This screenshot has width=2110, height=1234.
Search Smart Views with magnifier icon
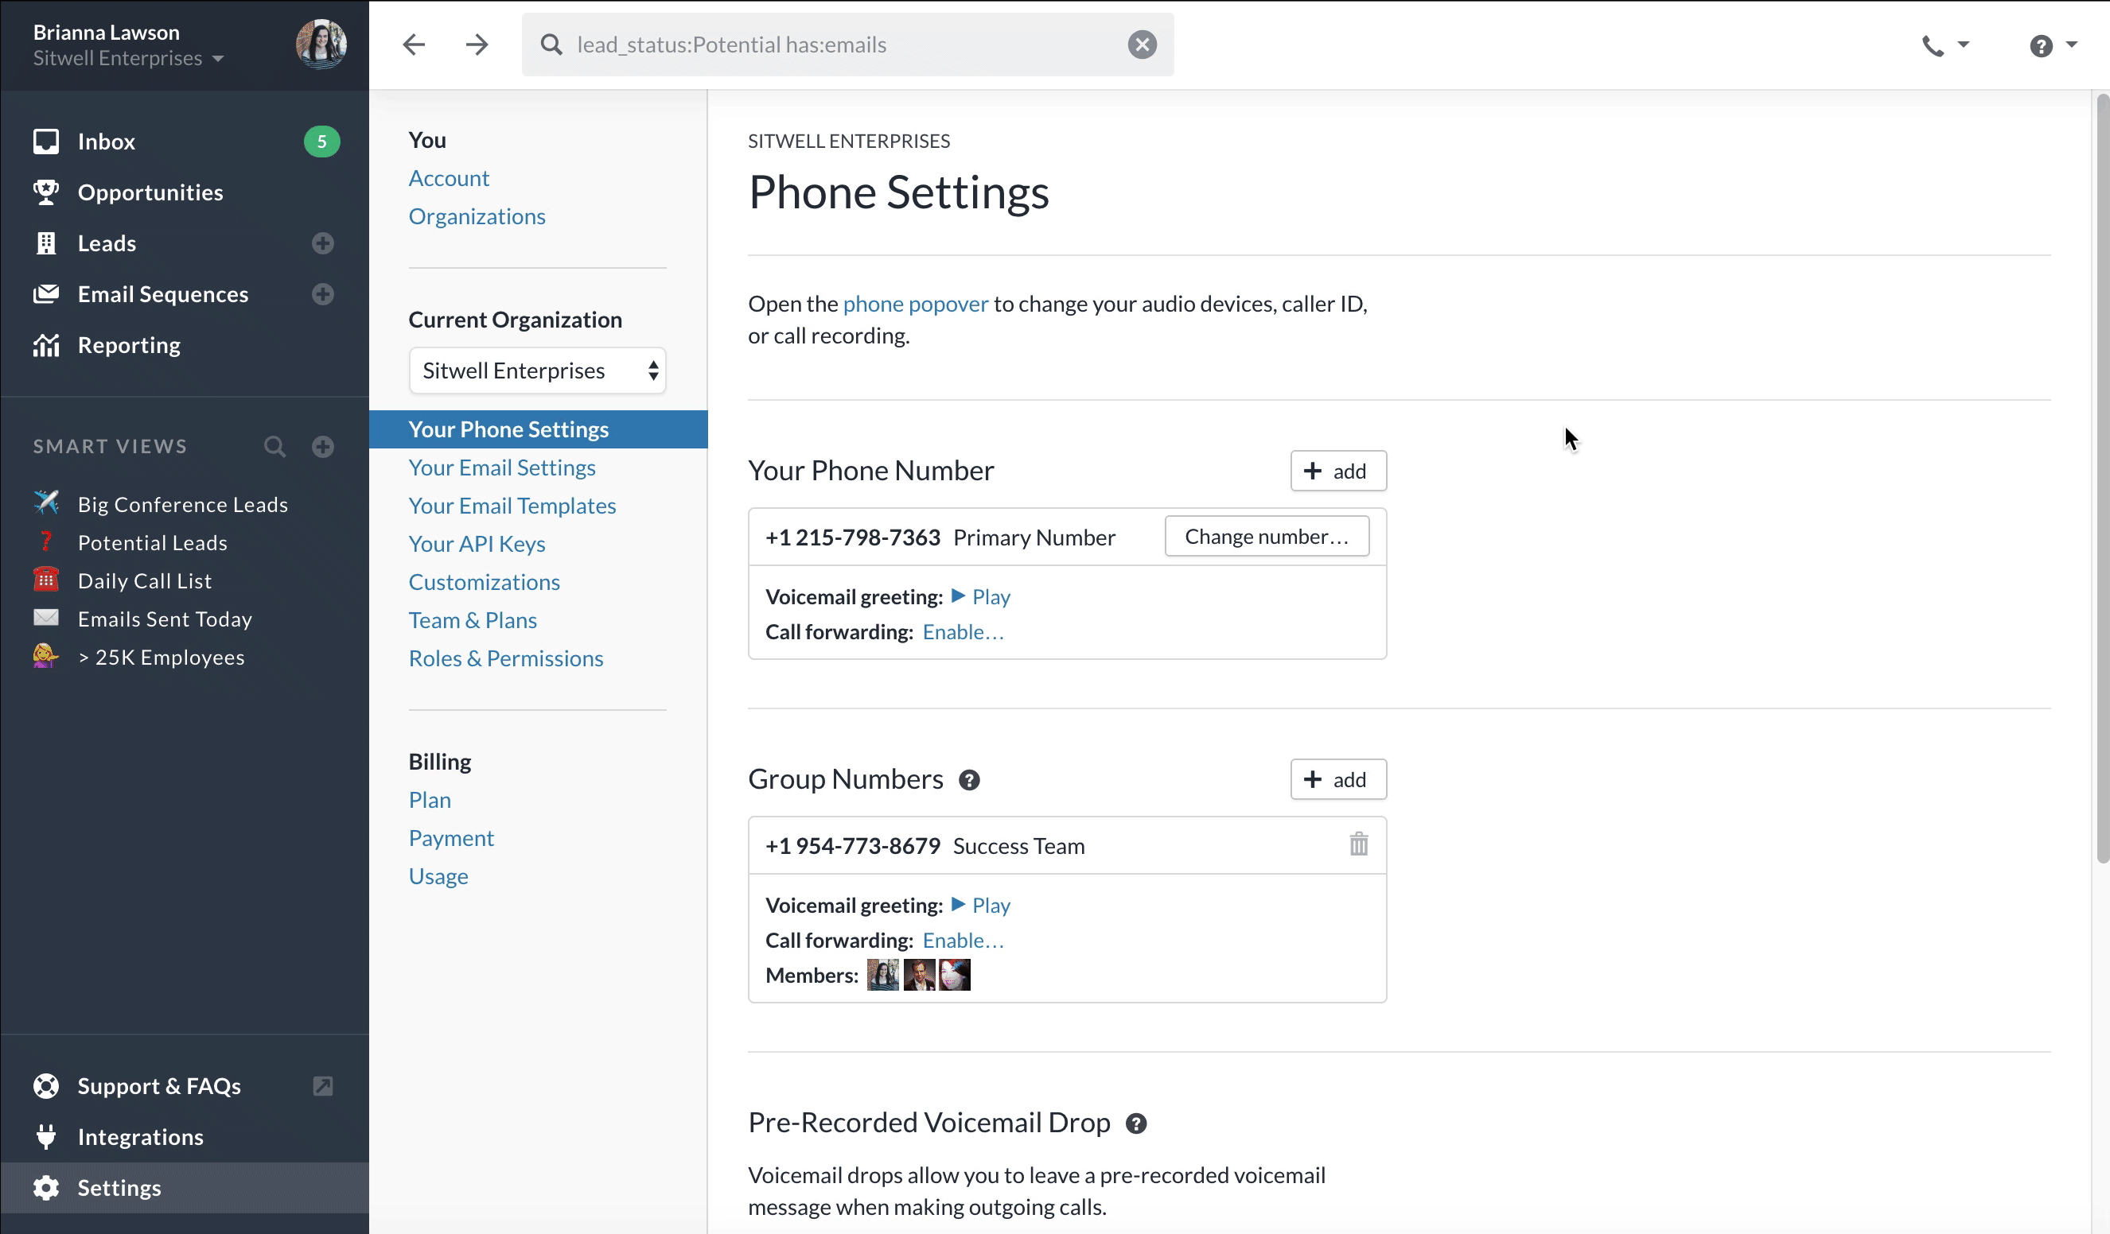(274, 447)
